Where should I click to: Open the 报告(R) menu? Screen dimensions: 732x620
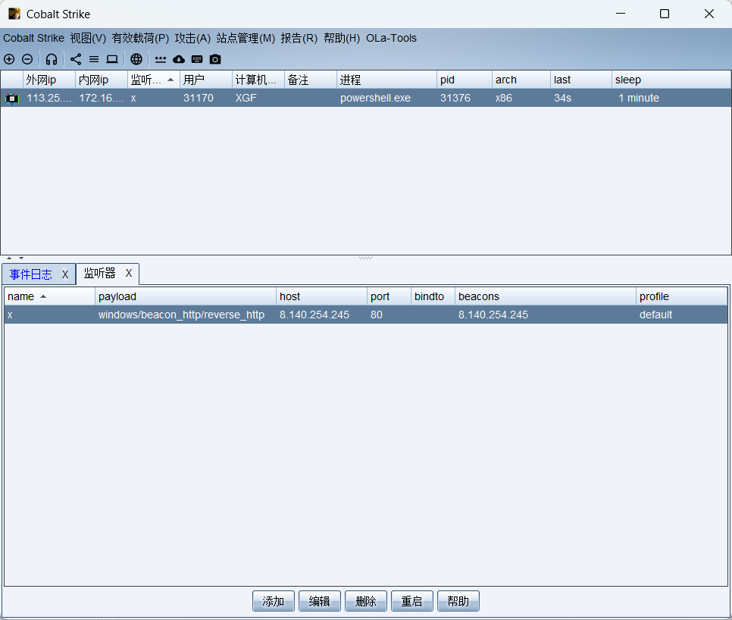pyautogui.click(x=299, y=39)
